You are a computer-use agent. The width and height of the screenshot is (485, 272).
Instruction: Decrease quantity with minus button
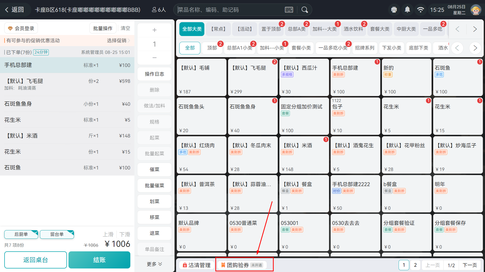pyautogui.click(x=154, y=58)
